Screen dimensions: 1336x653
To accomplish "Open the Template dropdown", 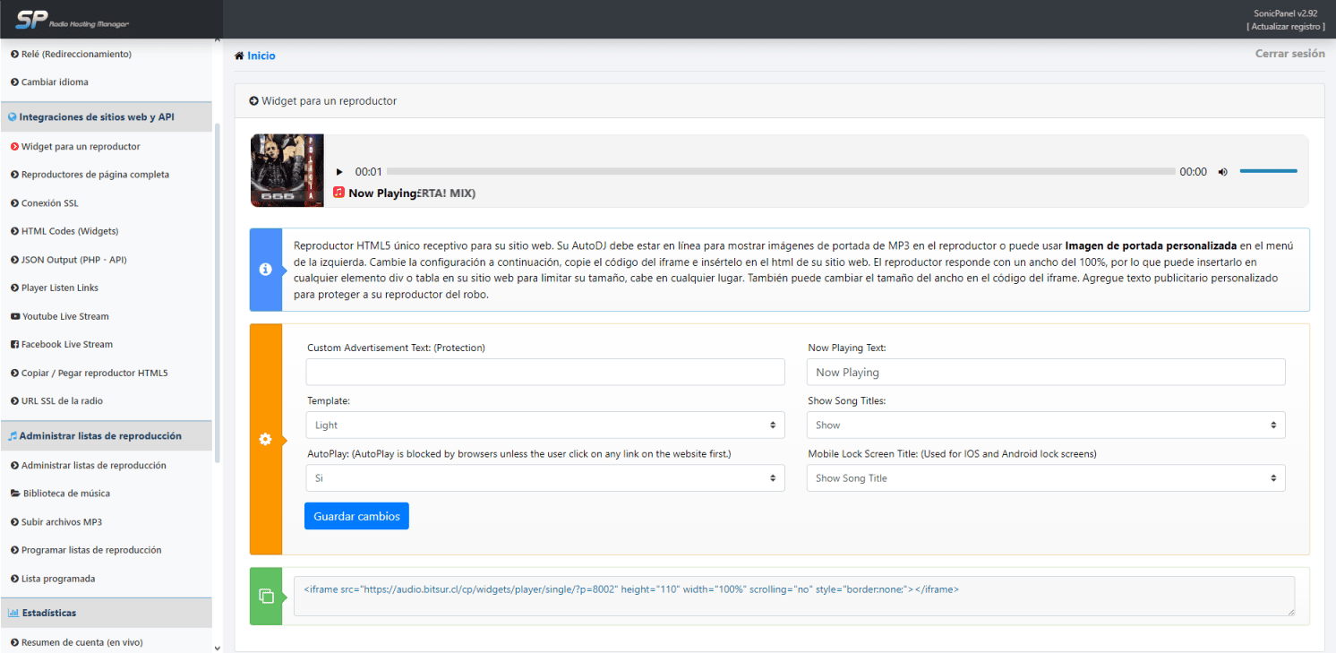I will click(544, 425).
